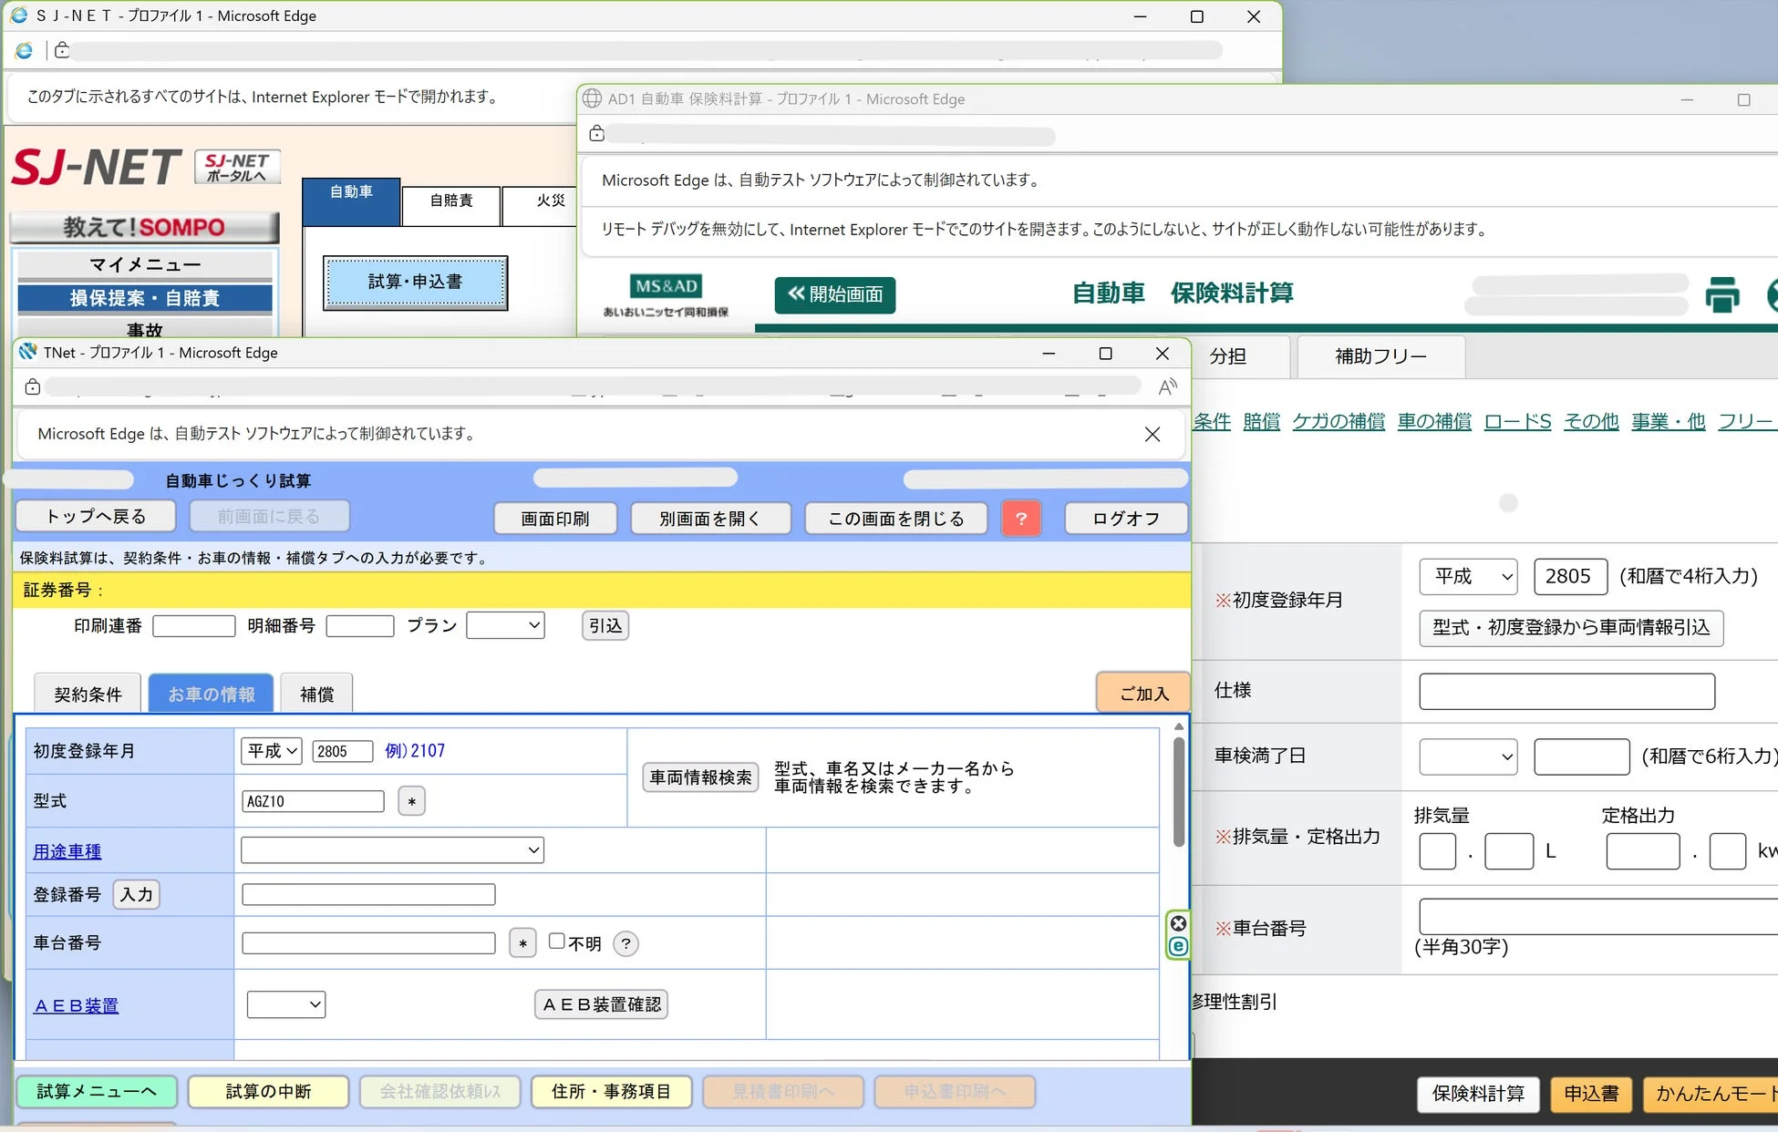Open the red ? help icon in TNet
Image resolution: width=1778 pixels, height=1132 pixels.
point(1021,518)
